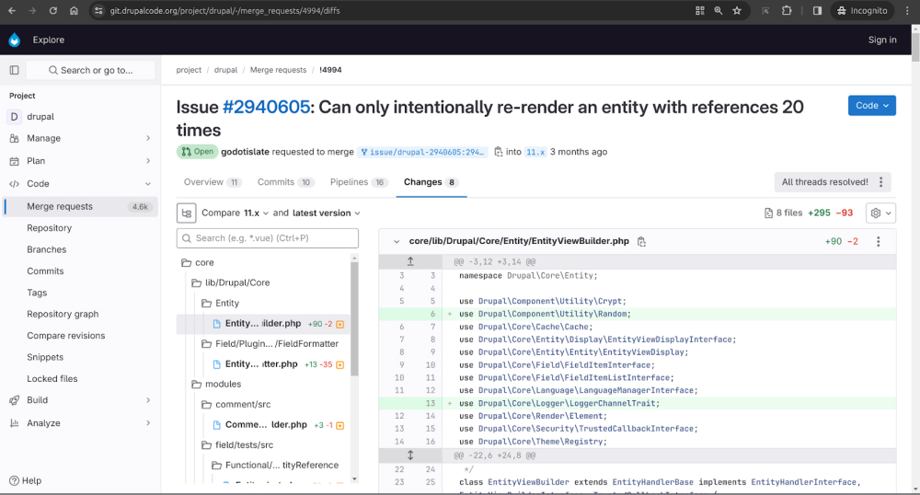Image resolution: width=920 pixels, height=495 pixels.
Task: Open the source branch issue/drupal-2940605 link
Action: pyautogui.click(x=423, y=152)
